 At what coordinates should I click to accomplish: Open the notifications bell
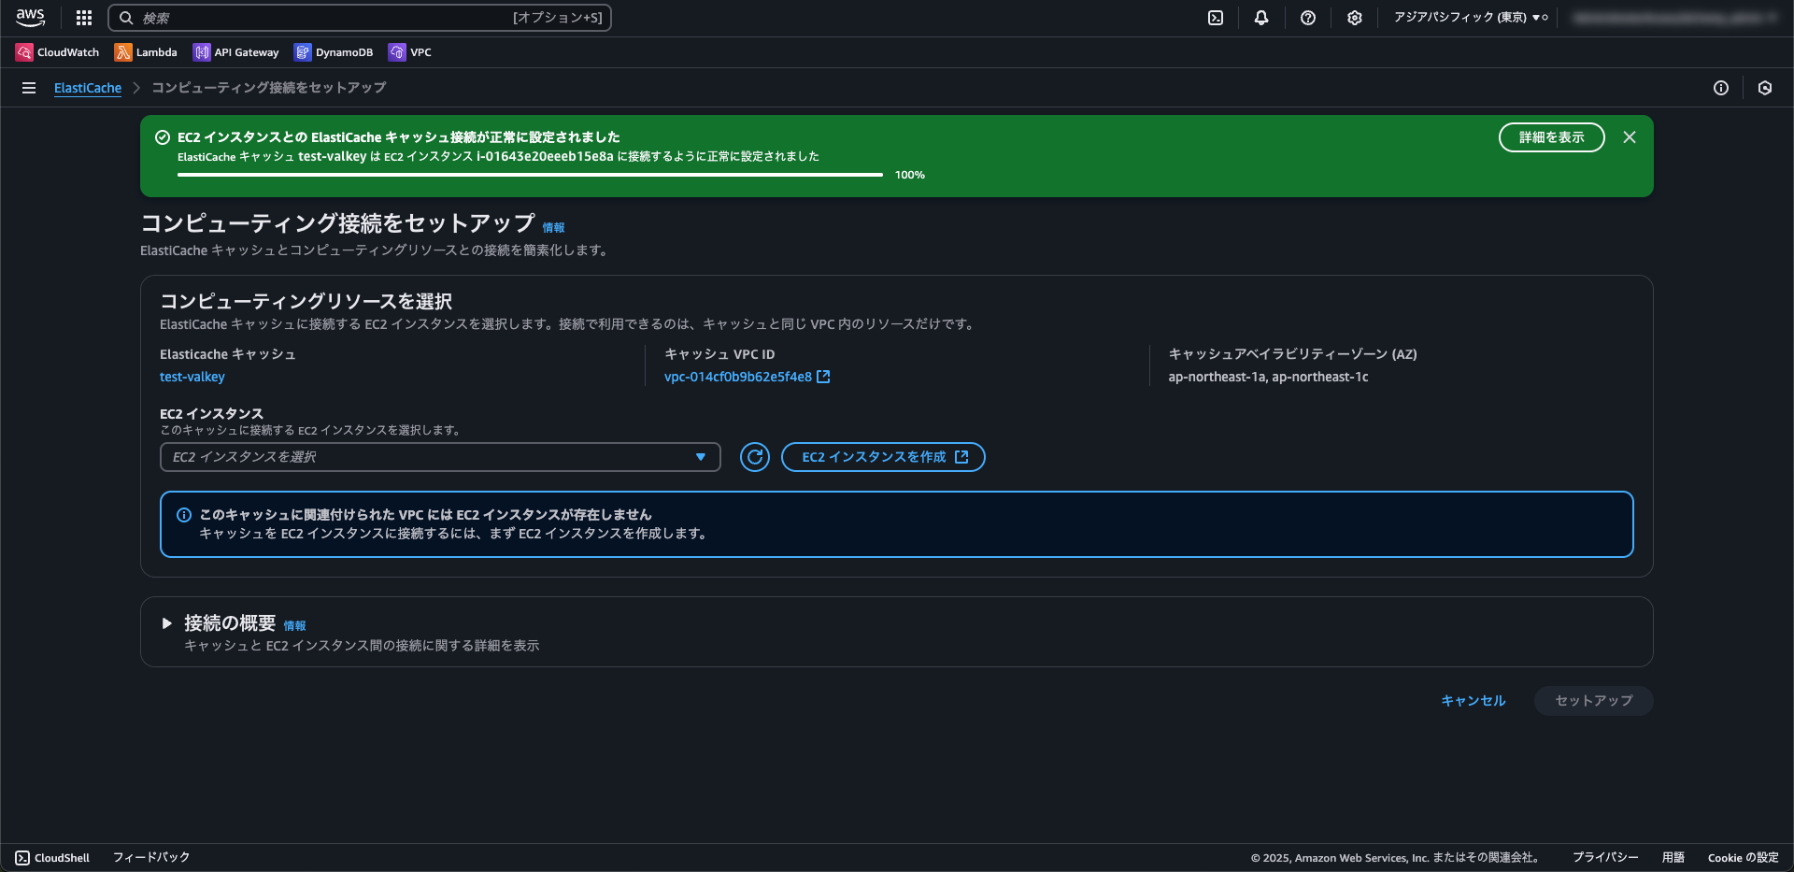click(1260, 18)
